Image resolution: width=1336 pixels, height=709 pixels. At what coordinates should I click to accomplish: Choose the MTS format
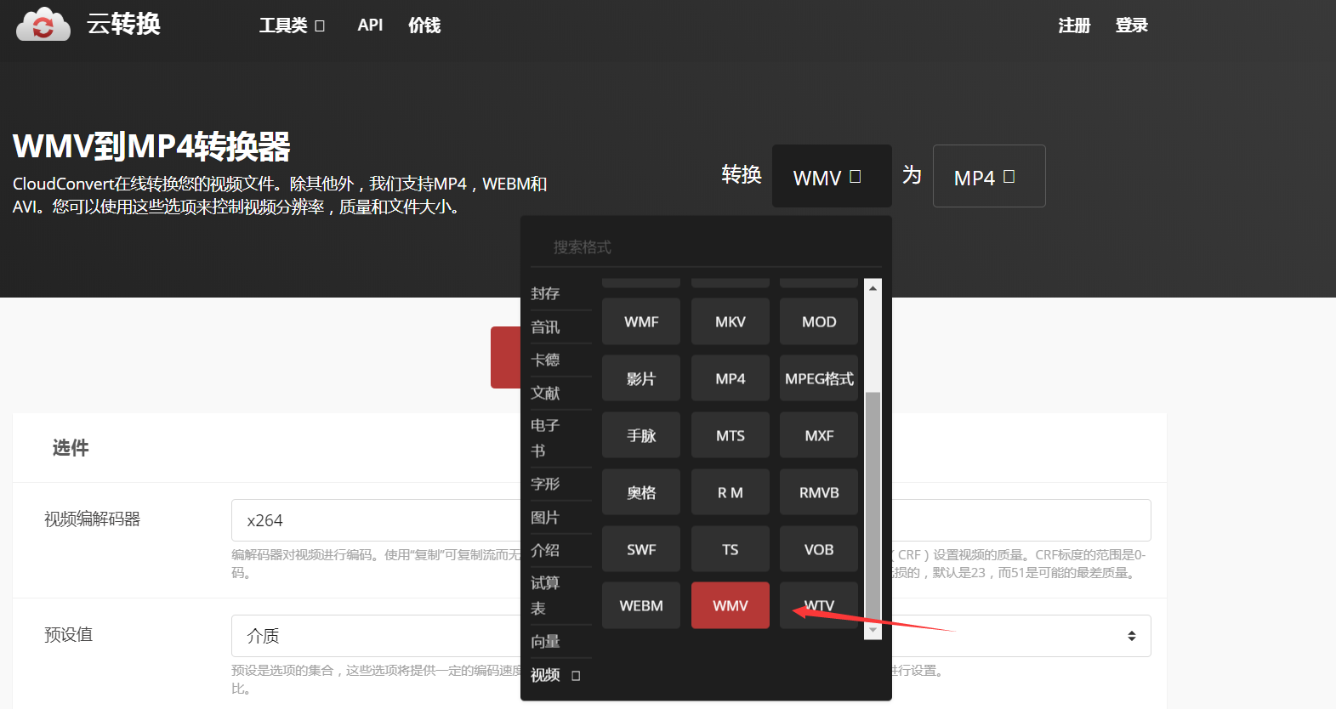click(x=731, y=435)
